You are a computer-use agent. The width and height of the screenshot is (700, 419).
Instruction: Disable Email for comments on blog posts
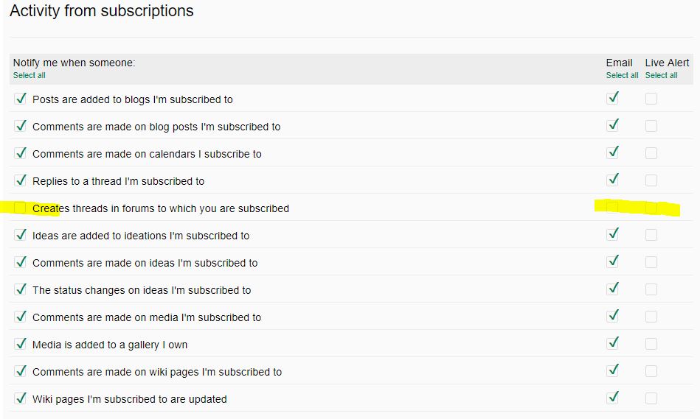(x=612, y=126)
